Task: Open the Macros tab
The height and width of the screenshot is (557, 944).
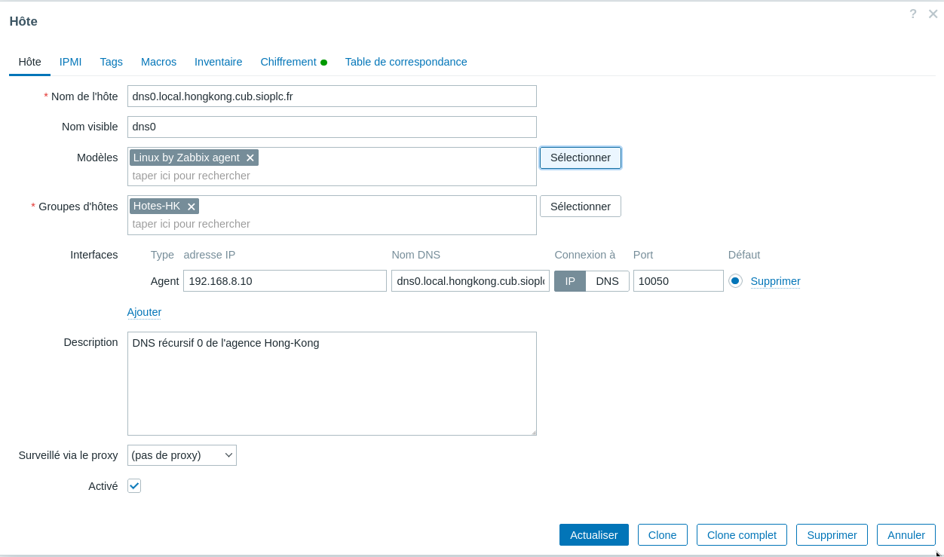Action: (x=158, y=62)
